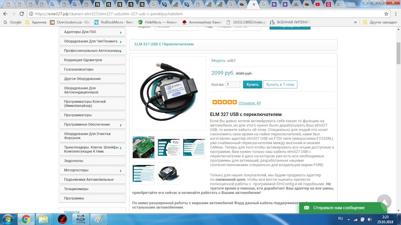The height and width of the screenshot is (225, 401).
Task: Click the Кол-во quantity field
Action: pyautogui.click(x=233, y=85)
